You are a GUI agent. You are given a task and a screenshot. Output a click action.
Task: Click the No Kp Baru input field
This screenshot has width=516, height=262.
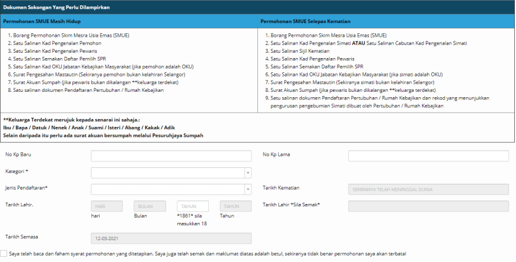(171, 156)
